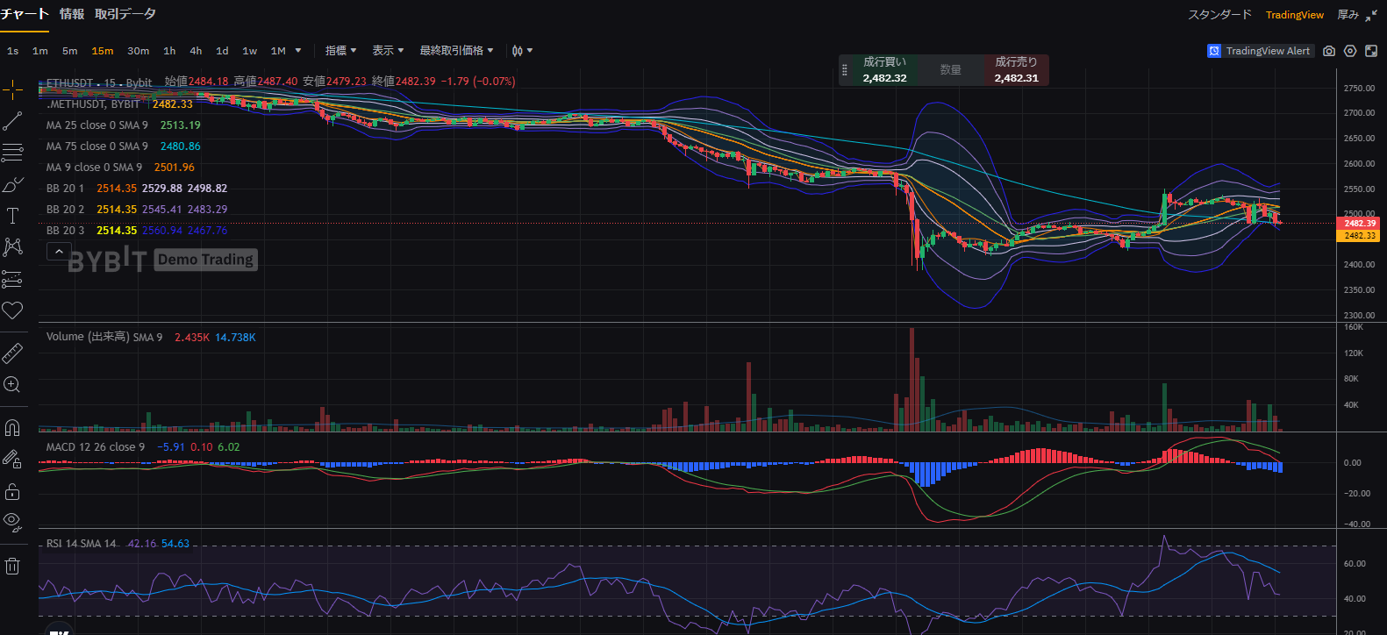The width and height of the screenshot is (1387, 635).
Task: Open the Fibonacci retracement lines tool
Action: [x=12, y=153]
